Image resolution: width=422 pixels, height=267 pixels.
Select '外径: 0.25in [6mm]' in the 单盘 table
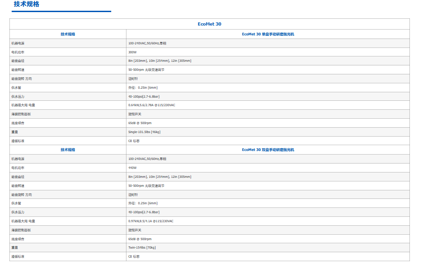143,88
